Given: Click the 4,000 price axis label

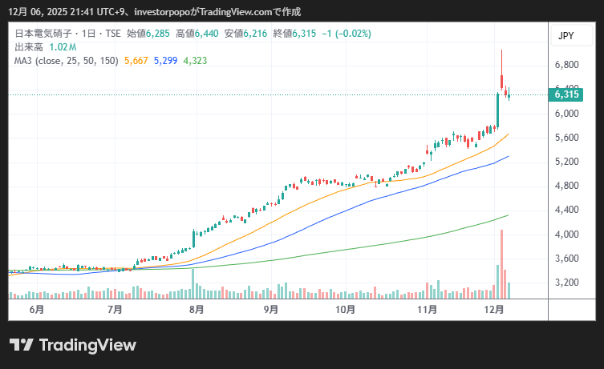Looking at the screenshot, I should 566,235.
